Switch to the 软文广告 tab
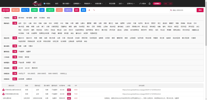Viewport: 207px width, 100px height. pos(25,10)
